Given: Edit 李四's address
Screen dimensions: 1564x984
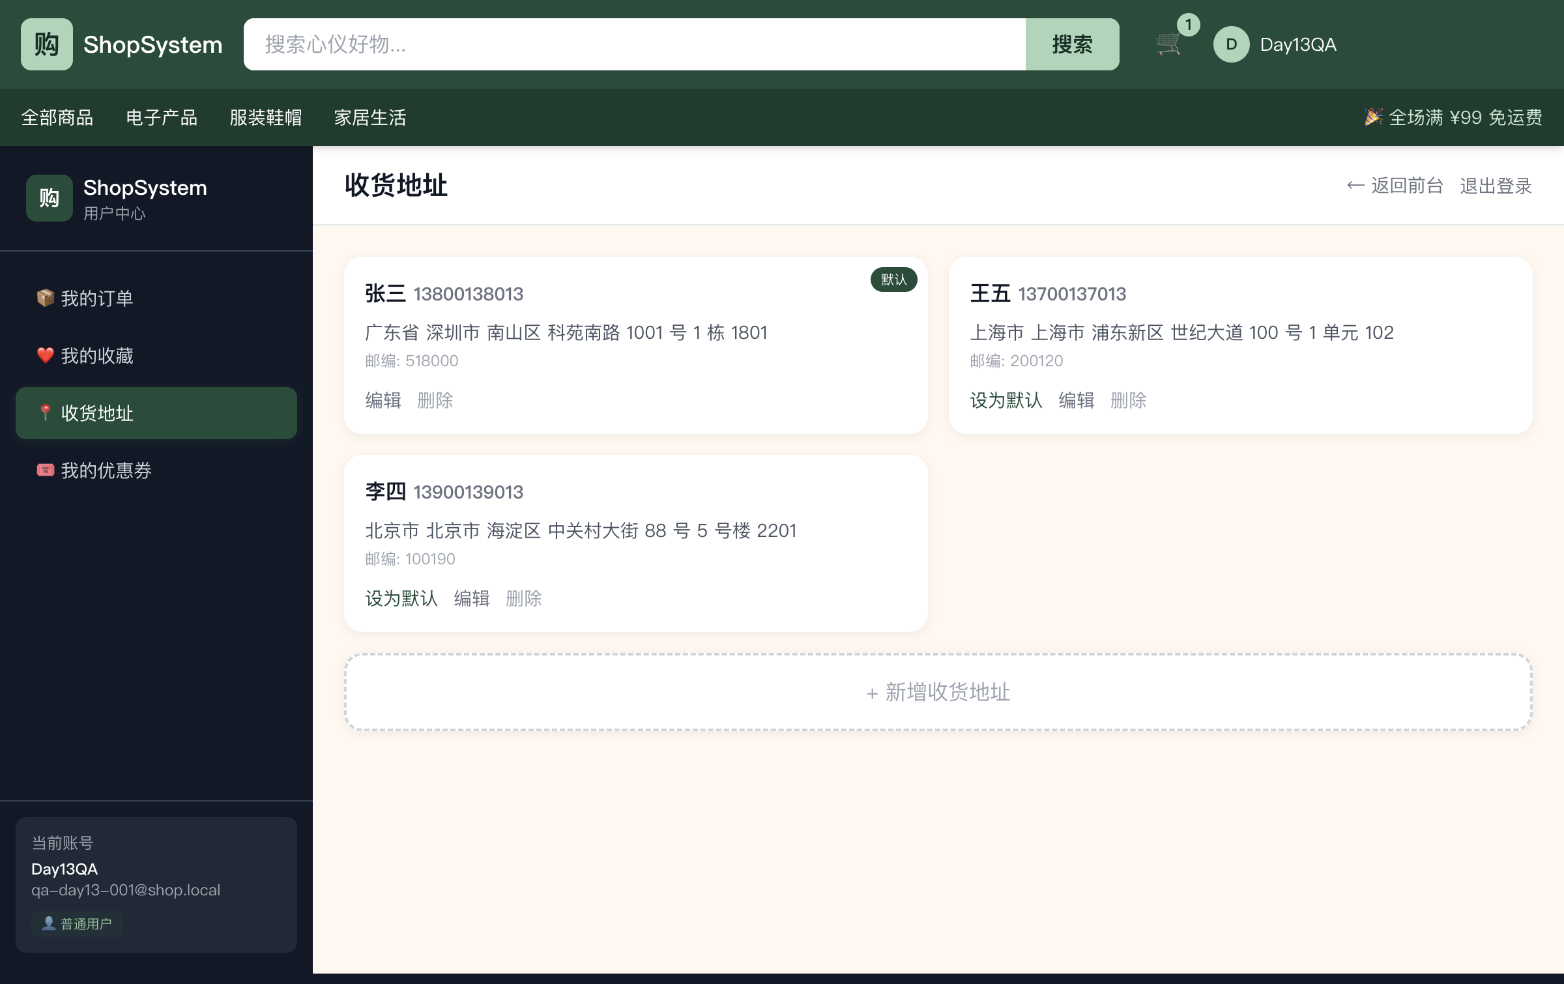Looking at the screenshot, I should [x=472, y=598].
